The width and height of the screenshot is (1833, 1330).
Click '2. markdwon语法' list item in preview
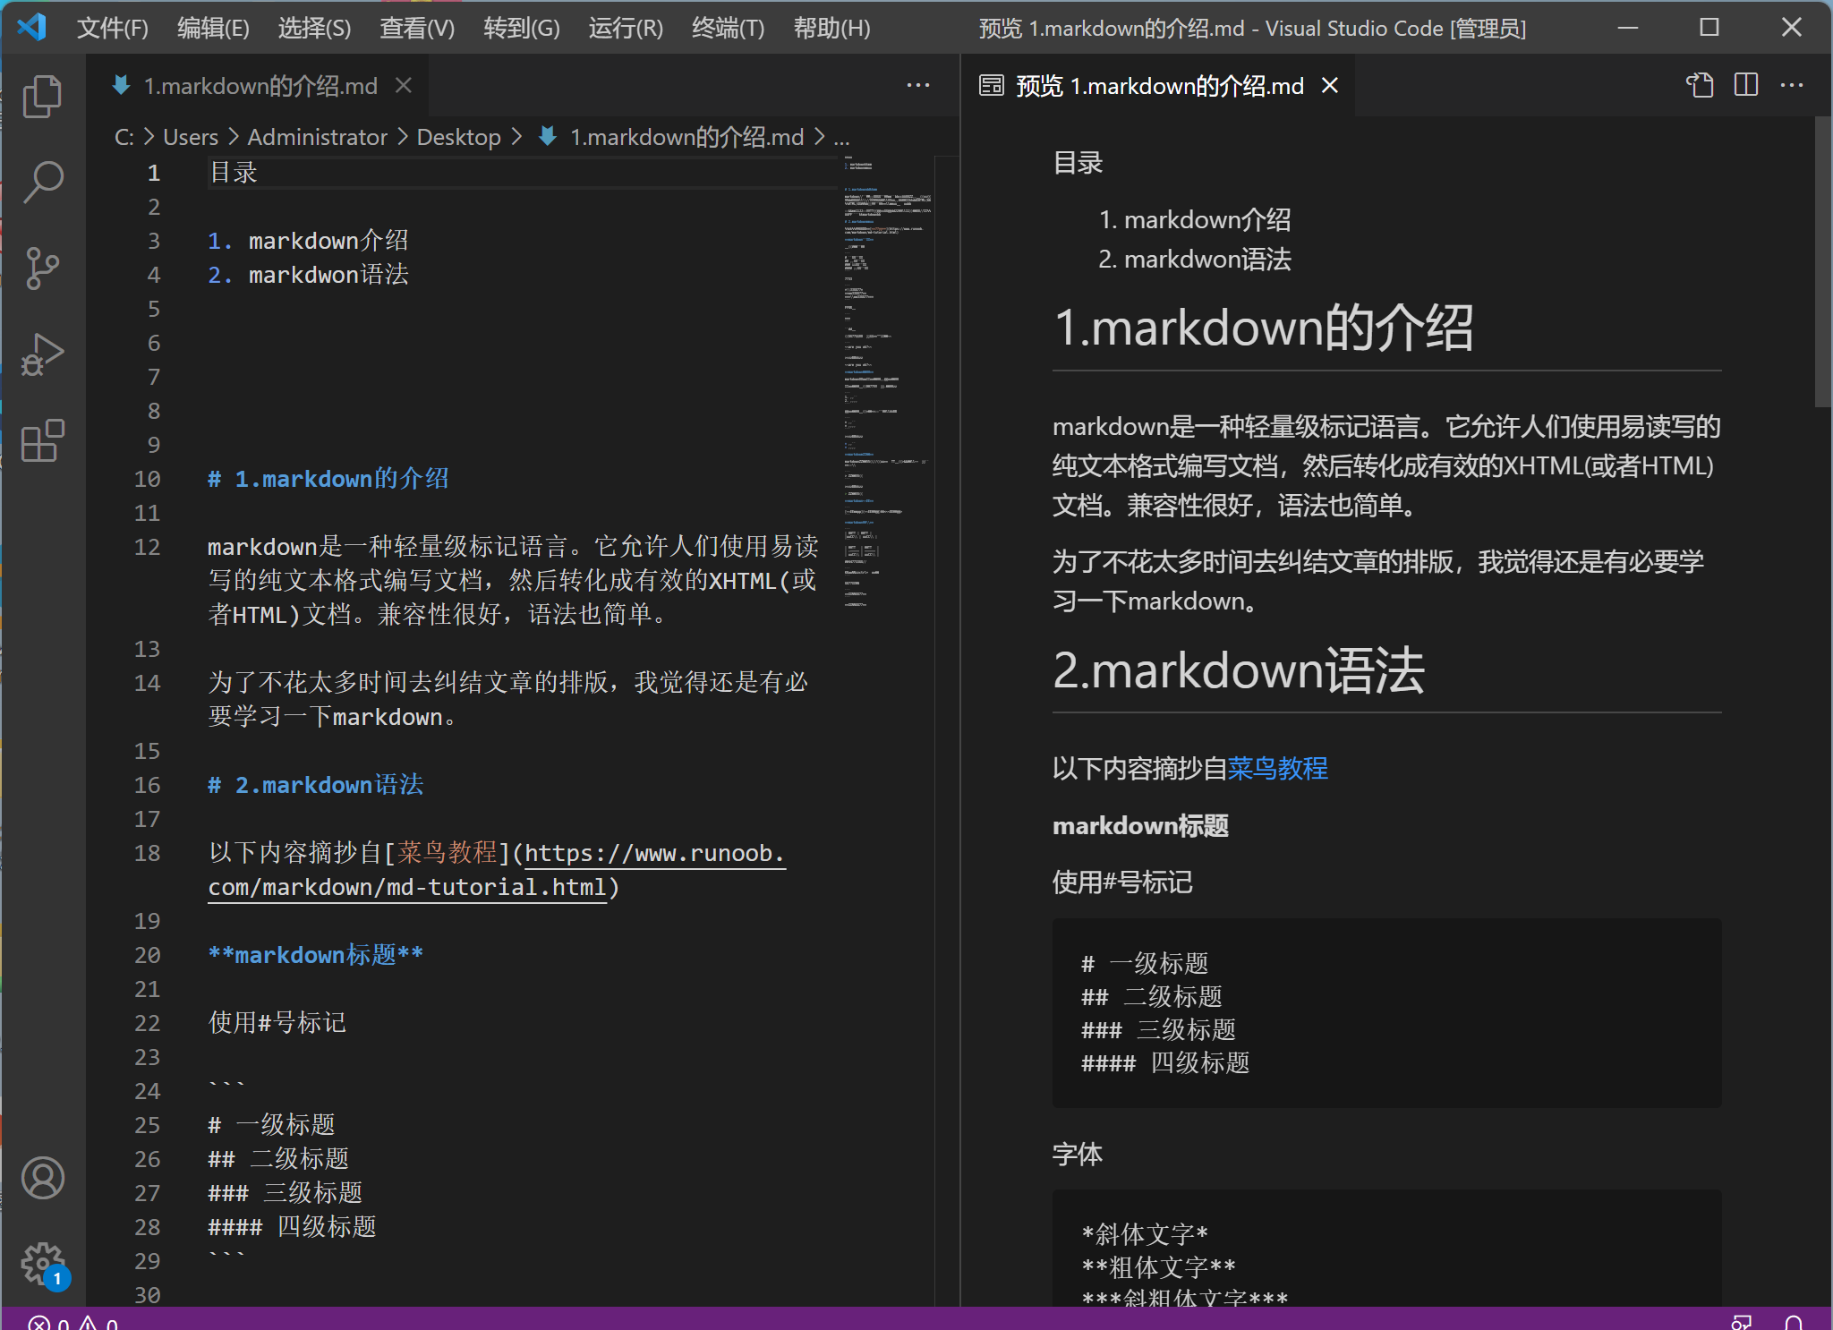1195,259
